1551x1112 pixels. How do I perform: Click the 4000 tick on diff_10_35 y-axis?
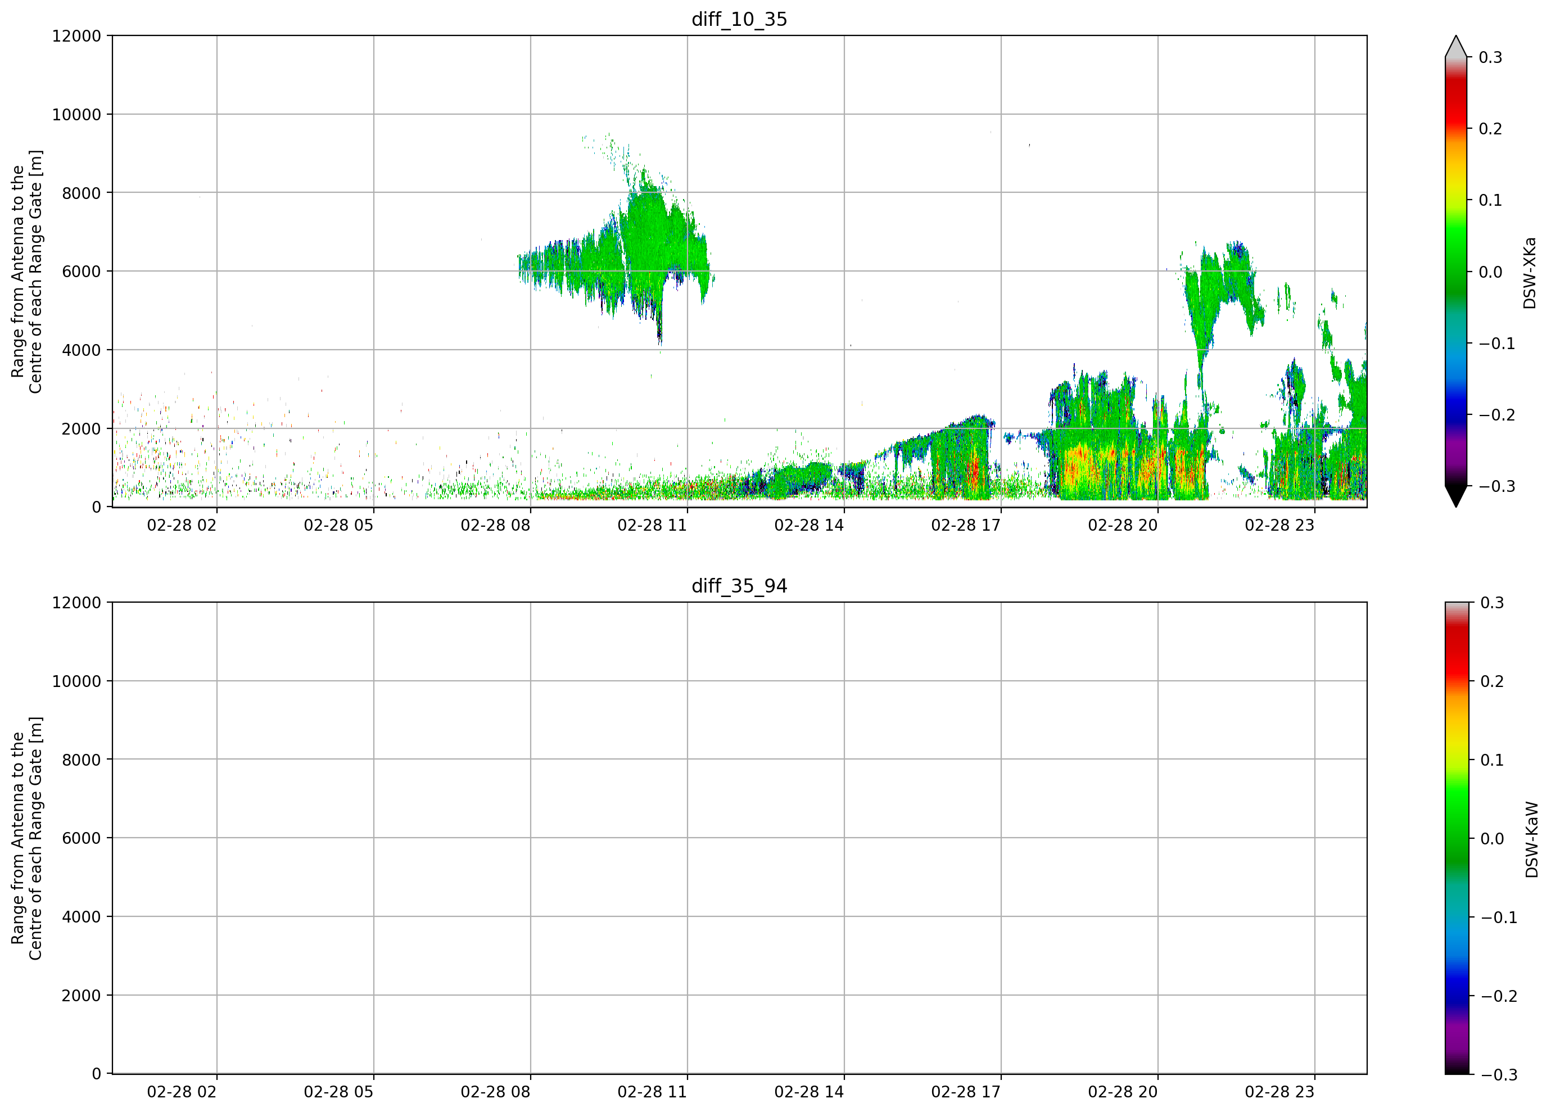(x=82, y=350)
